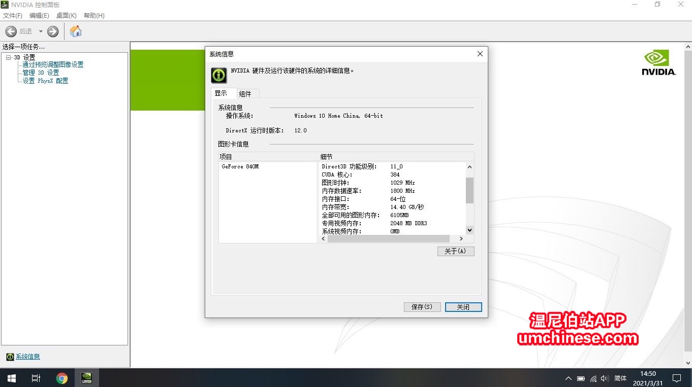Open the 编辑(E) menu
Screen dimensions: 692x387
click(x=39, y=16)
